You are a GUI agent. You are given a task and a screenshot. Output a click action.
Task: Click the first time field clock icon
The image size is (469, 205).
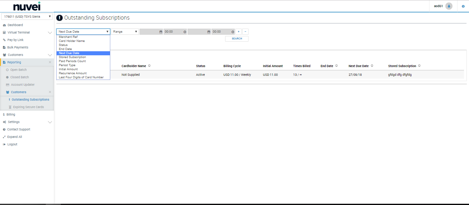(x=185, y=32)
